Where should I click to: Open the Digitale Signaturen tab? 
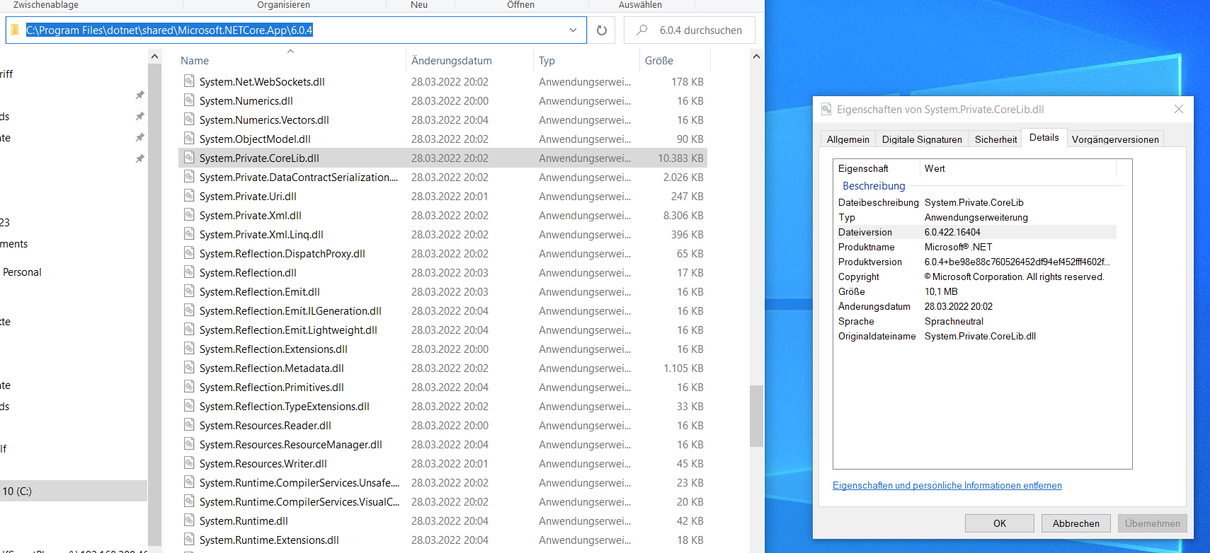(x=922, y=139)
